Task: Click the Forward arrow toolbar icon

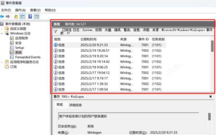Action: tap(8, 17)
